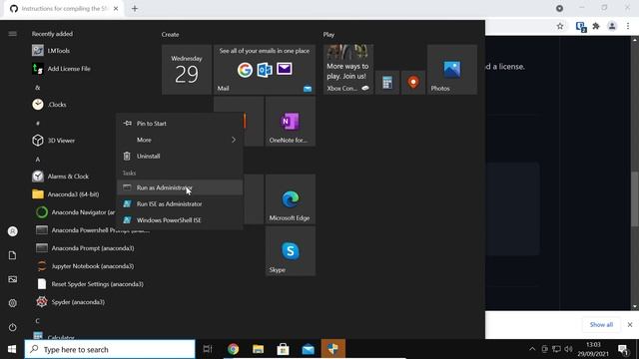The width and height of the screenshot is (639, 359).
Task: Jump to letter A section header
Action: (x=38, y=160)
